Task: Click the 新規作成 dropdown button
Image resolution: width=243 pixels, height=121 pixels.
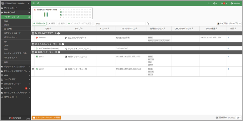Action: [x=39, y=23]
